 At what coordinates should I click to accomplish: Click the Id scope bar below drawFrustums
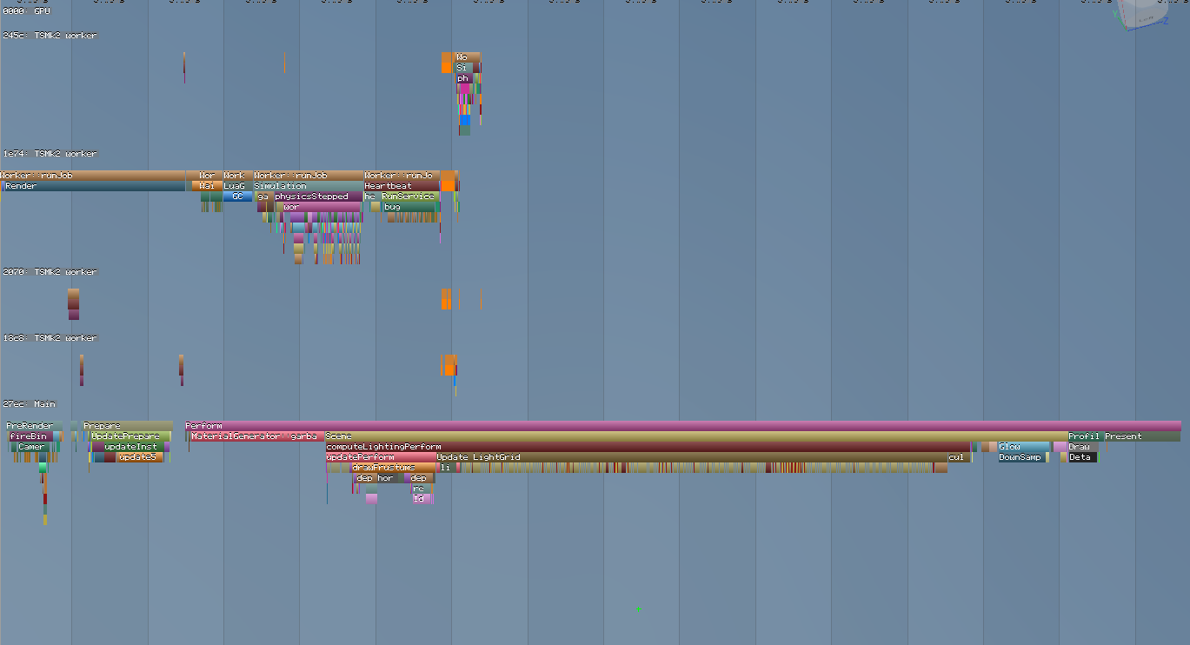tap(422, 499)
